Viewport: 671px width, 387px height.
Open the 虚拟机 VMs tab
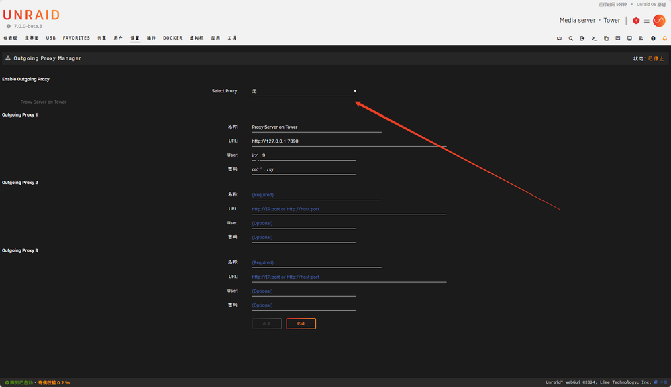click(197, 38)
